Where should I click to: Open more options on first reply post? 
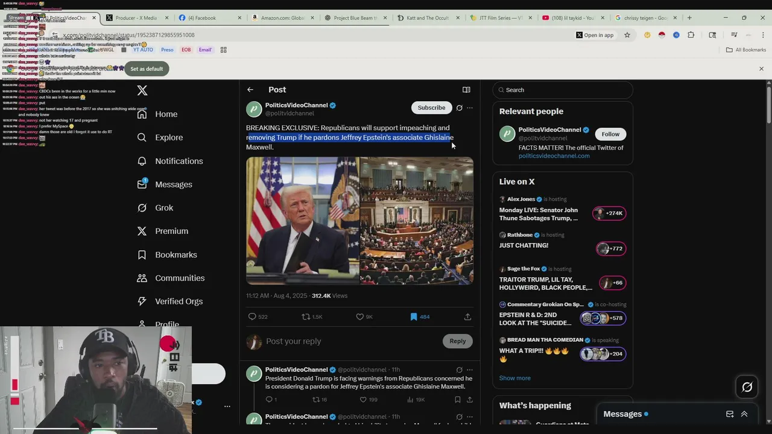pyautogui.click(x=470, y=370)
